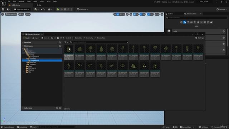This screenshot has width=229, height=129.
Task: Focus the Place Actors search field
Action: pyautogui.click(x=196, y=18)
